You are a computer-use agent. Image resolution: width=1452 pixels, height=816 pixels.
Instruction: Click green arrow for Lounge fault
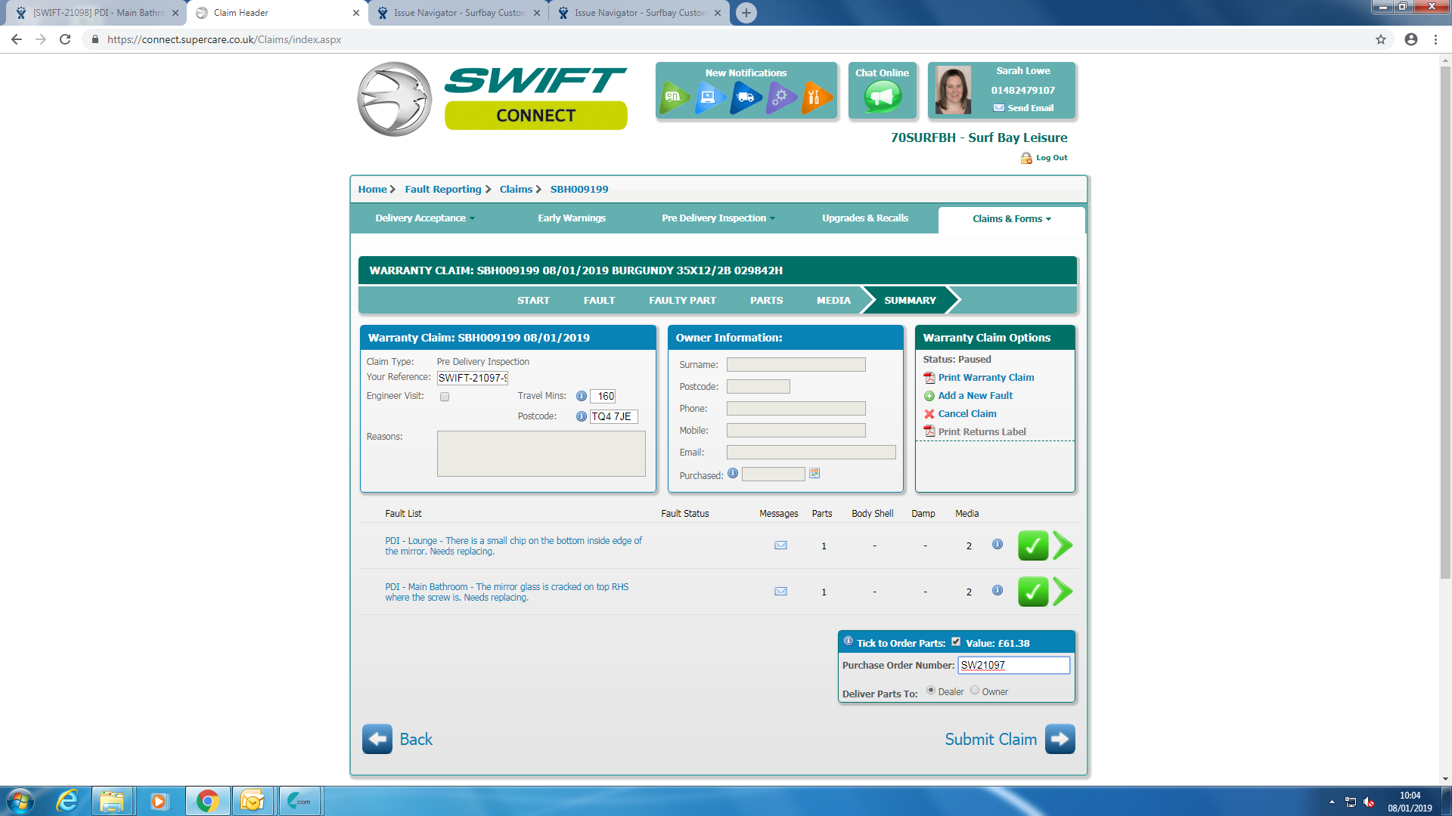click(x=1063, y=546)
